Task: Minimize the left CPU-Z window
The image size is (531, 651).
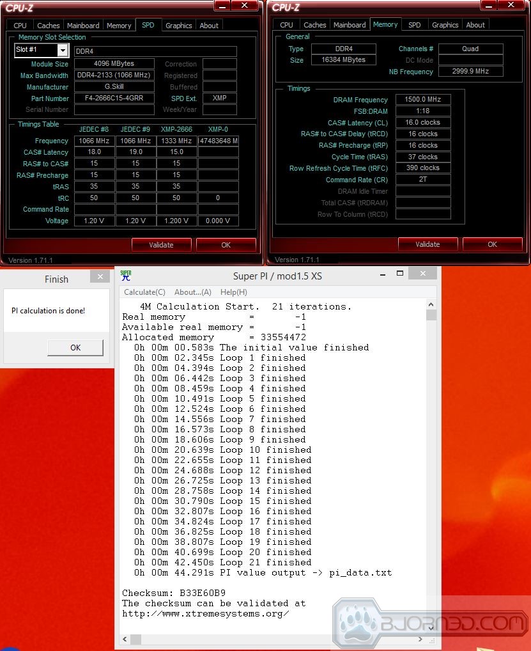Action: 223,5
